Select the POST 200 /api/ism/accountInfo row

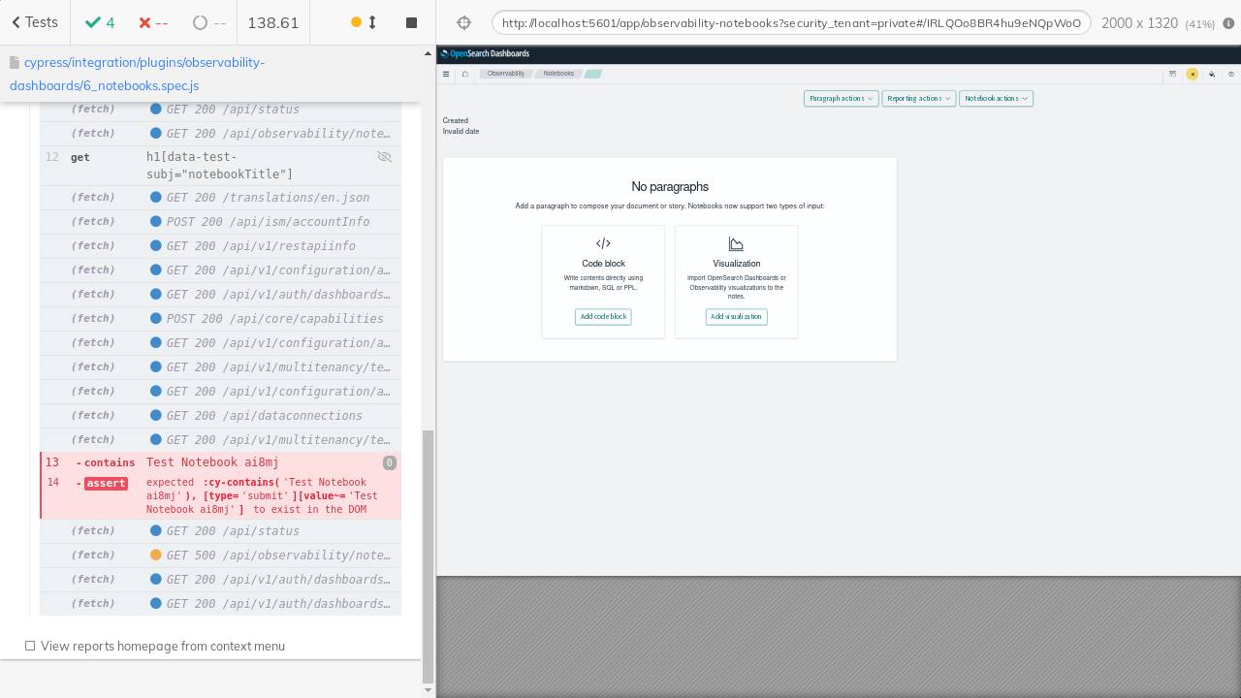coord(220,222)
